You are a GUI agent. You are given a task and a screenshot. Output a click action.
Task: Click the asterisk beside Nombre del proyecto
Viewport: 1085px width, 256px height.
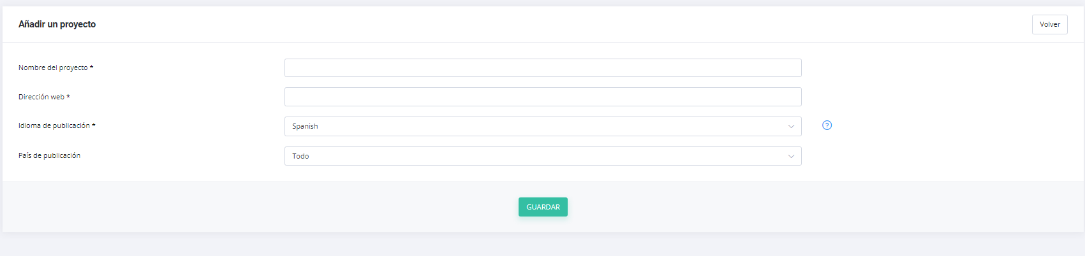pos(92,67)
